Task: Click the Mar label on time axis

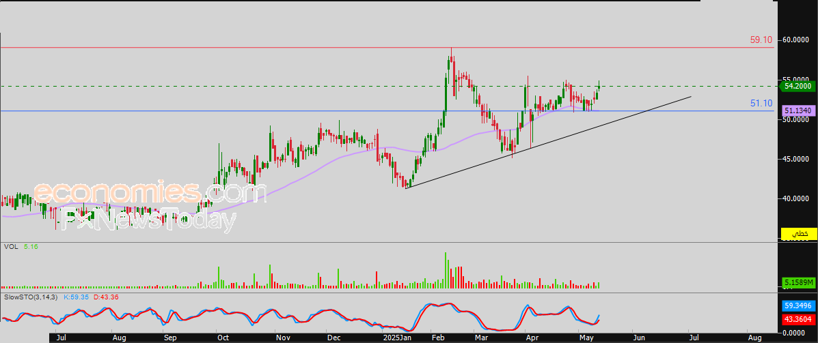Action: tap(480, 338)
